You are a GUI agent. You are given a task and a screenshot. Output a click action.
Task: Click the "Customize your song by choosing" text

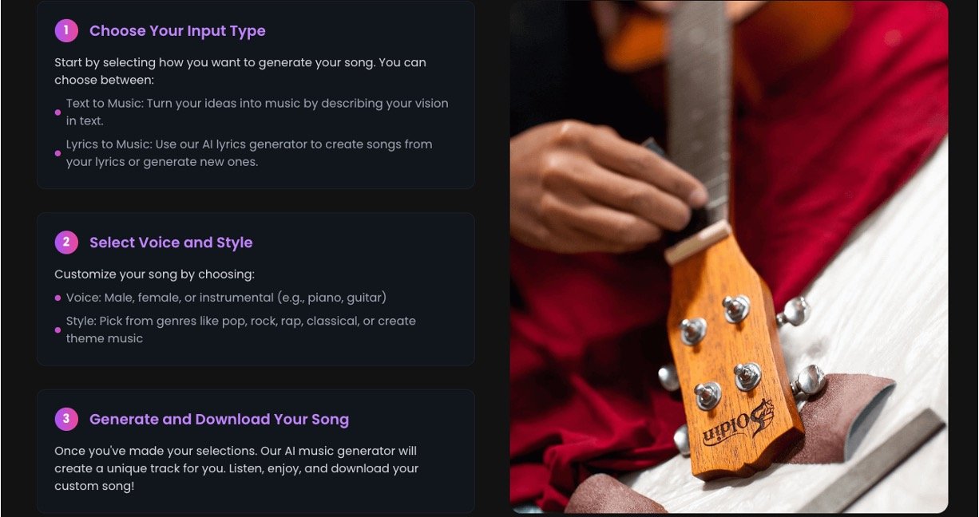point(154,274)
